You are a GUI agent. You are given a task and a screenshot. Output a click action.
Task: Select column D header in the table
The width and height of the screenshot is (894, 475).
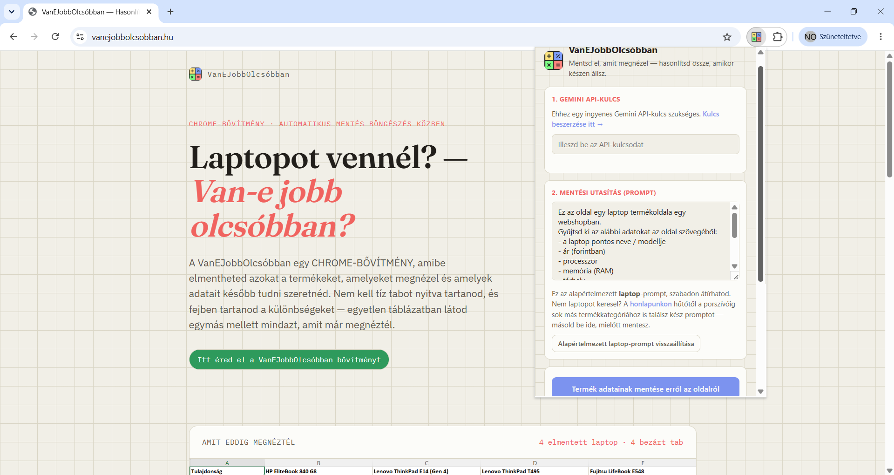tap(535, 463)
